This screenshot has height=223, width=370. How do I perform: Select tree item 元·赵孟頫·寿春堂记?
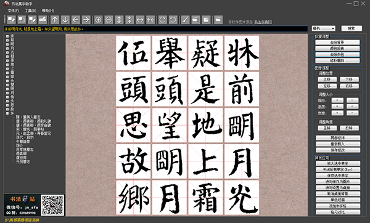(33, 133)
